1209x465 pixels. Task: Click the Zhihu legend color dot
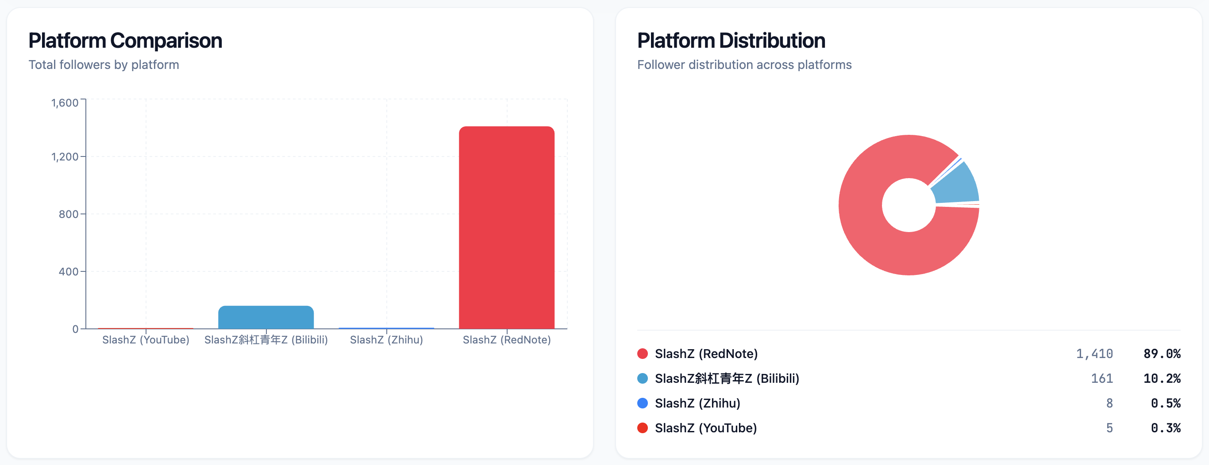(643, 404)
